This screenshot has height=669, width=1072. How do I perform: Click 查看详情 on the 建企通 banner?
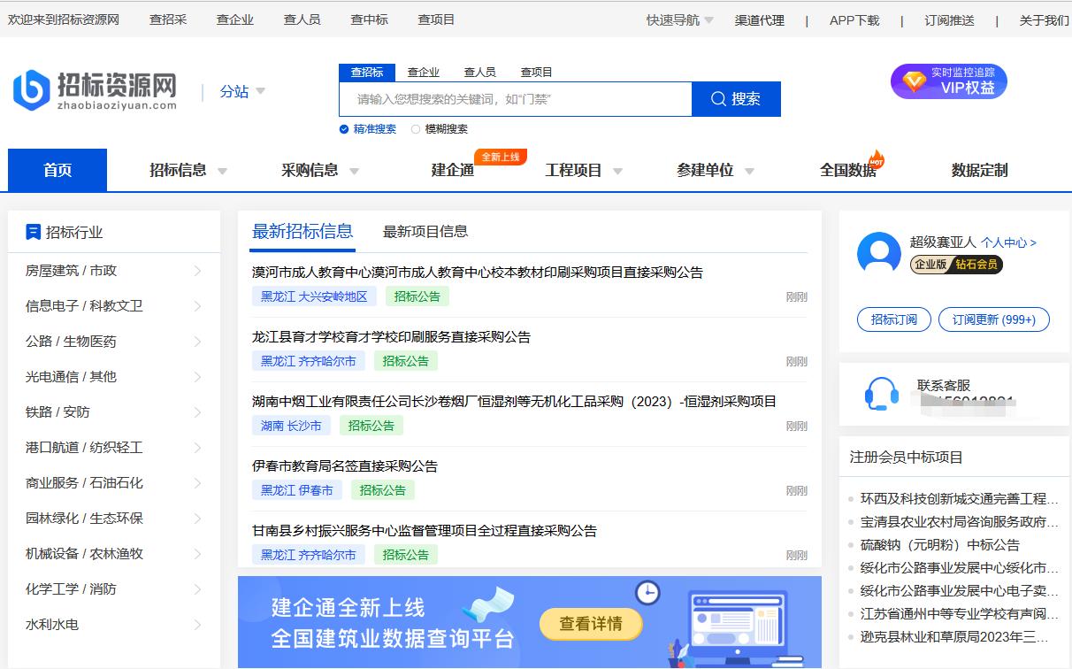tap(591, 624)
